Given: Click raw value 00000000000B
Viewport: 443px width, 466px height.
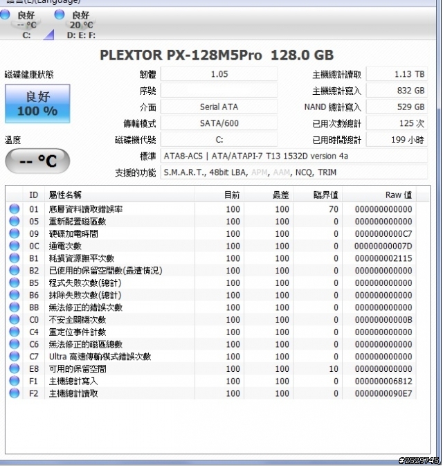Looking at the screenshot, I should (x=383, y=319).
